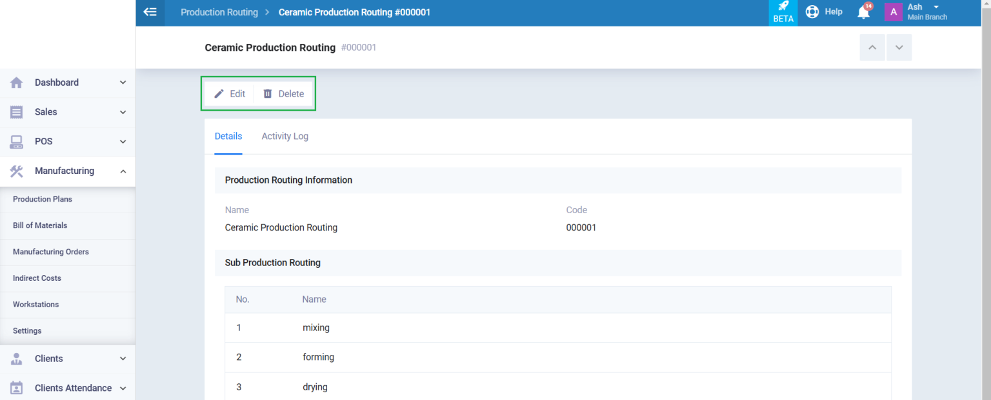
Task: Open the Dashboard home icon in sidebar
Action: (17, 82)
